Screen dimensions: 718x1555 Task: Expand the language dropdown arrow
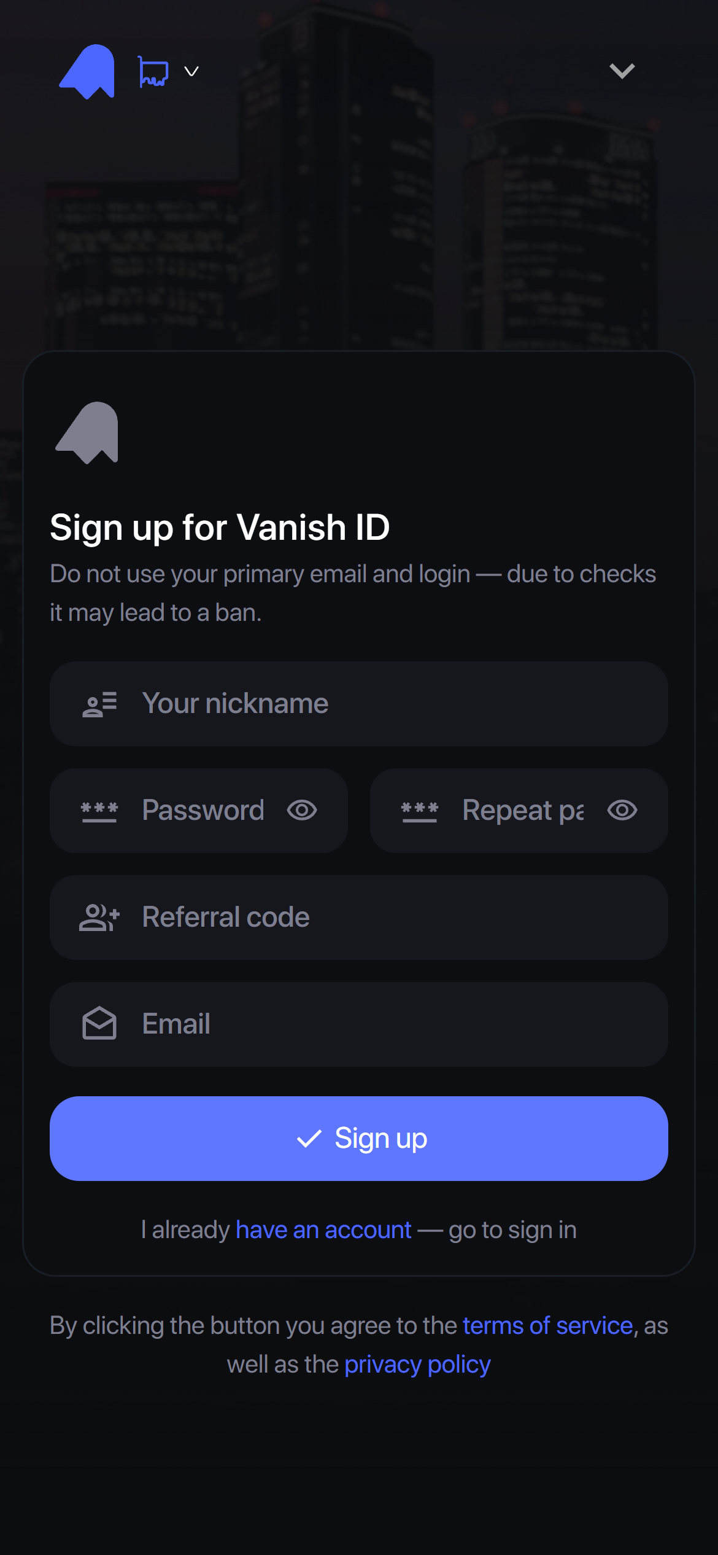pyautogui.click(x=191, y=72)
